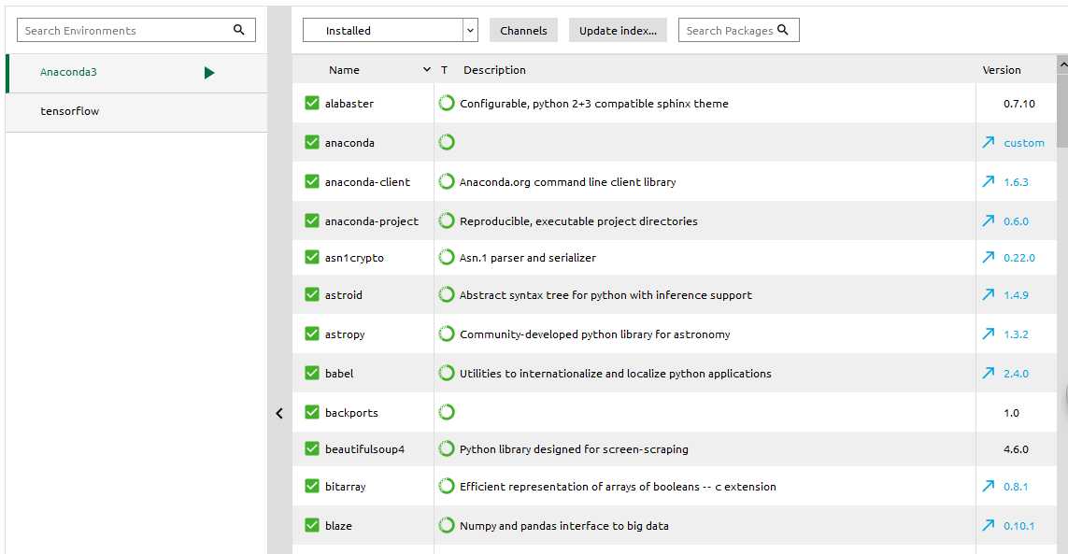Click the type circle icon for astroid
The height and width of the screenshot is (554, 1068).
[446, 294]
